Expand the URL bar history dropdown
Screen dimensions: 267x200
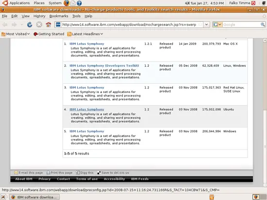pyautogui.click(x=206, y=25)
